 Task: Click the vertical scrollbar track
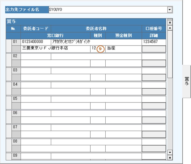169,108
